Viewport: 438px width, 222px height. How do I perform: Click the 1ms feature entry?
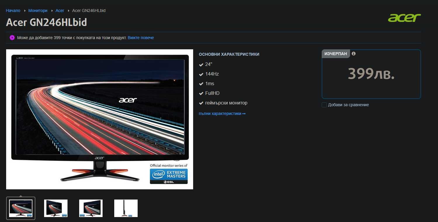click(207, 84)
